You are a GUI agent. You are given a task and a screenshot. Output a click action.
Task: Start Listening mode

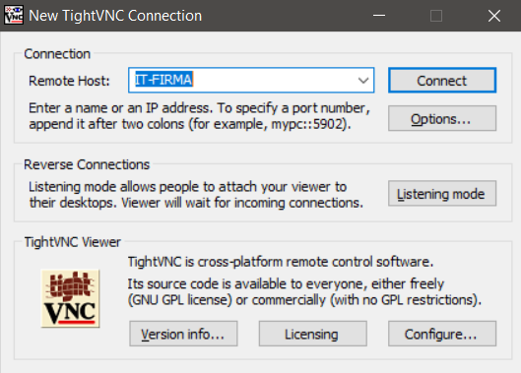442,193
